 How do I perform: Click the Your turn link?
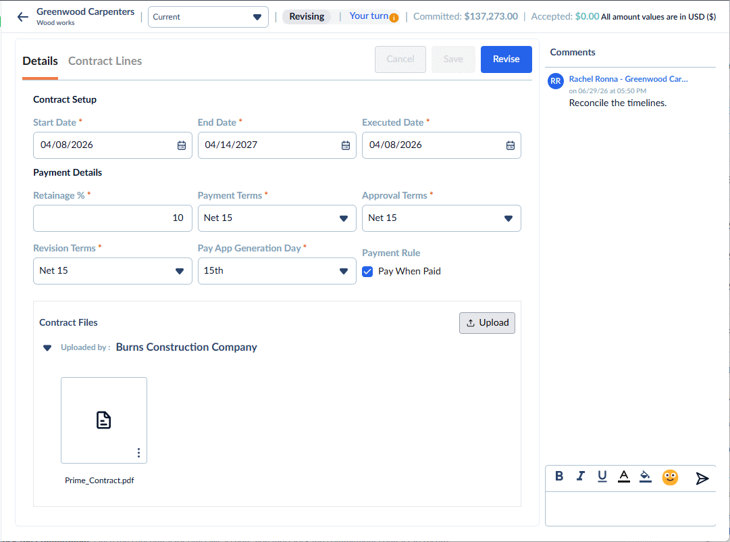[x=369, y=16]
